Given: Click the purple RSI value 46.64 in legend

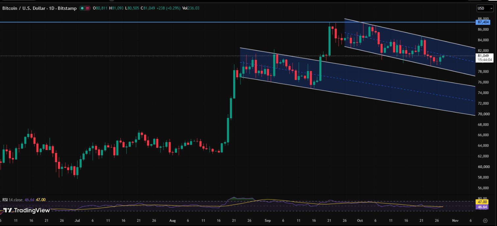Looking at the screenshot, I should pyautogui.click(x=30, y=199).
